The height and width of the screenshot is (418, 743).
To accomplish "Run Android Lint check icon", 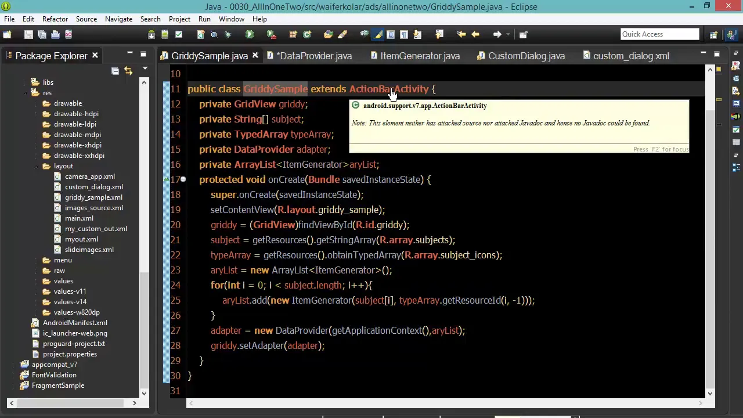I will tap(179, 34).
